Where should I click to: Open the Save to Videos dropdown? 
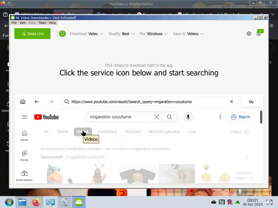[x=188, y=34]
